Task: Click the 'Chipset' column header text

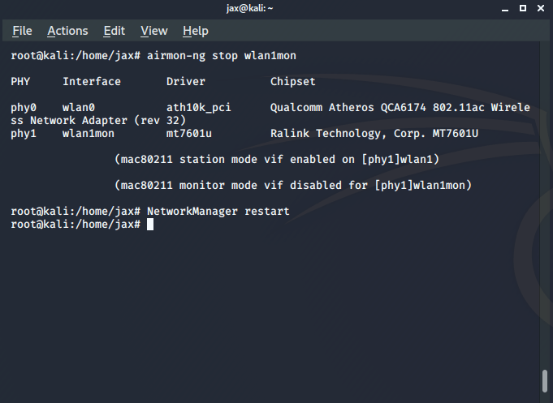Action: coord(292,82)
